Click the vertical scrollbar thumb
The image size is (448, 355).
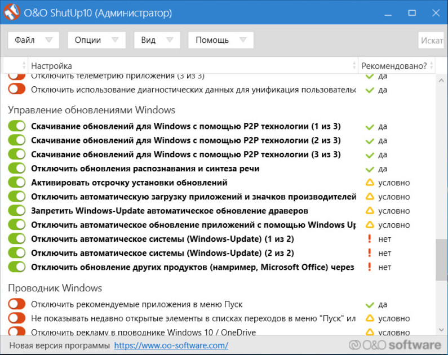441,260
